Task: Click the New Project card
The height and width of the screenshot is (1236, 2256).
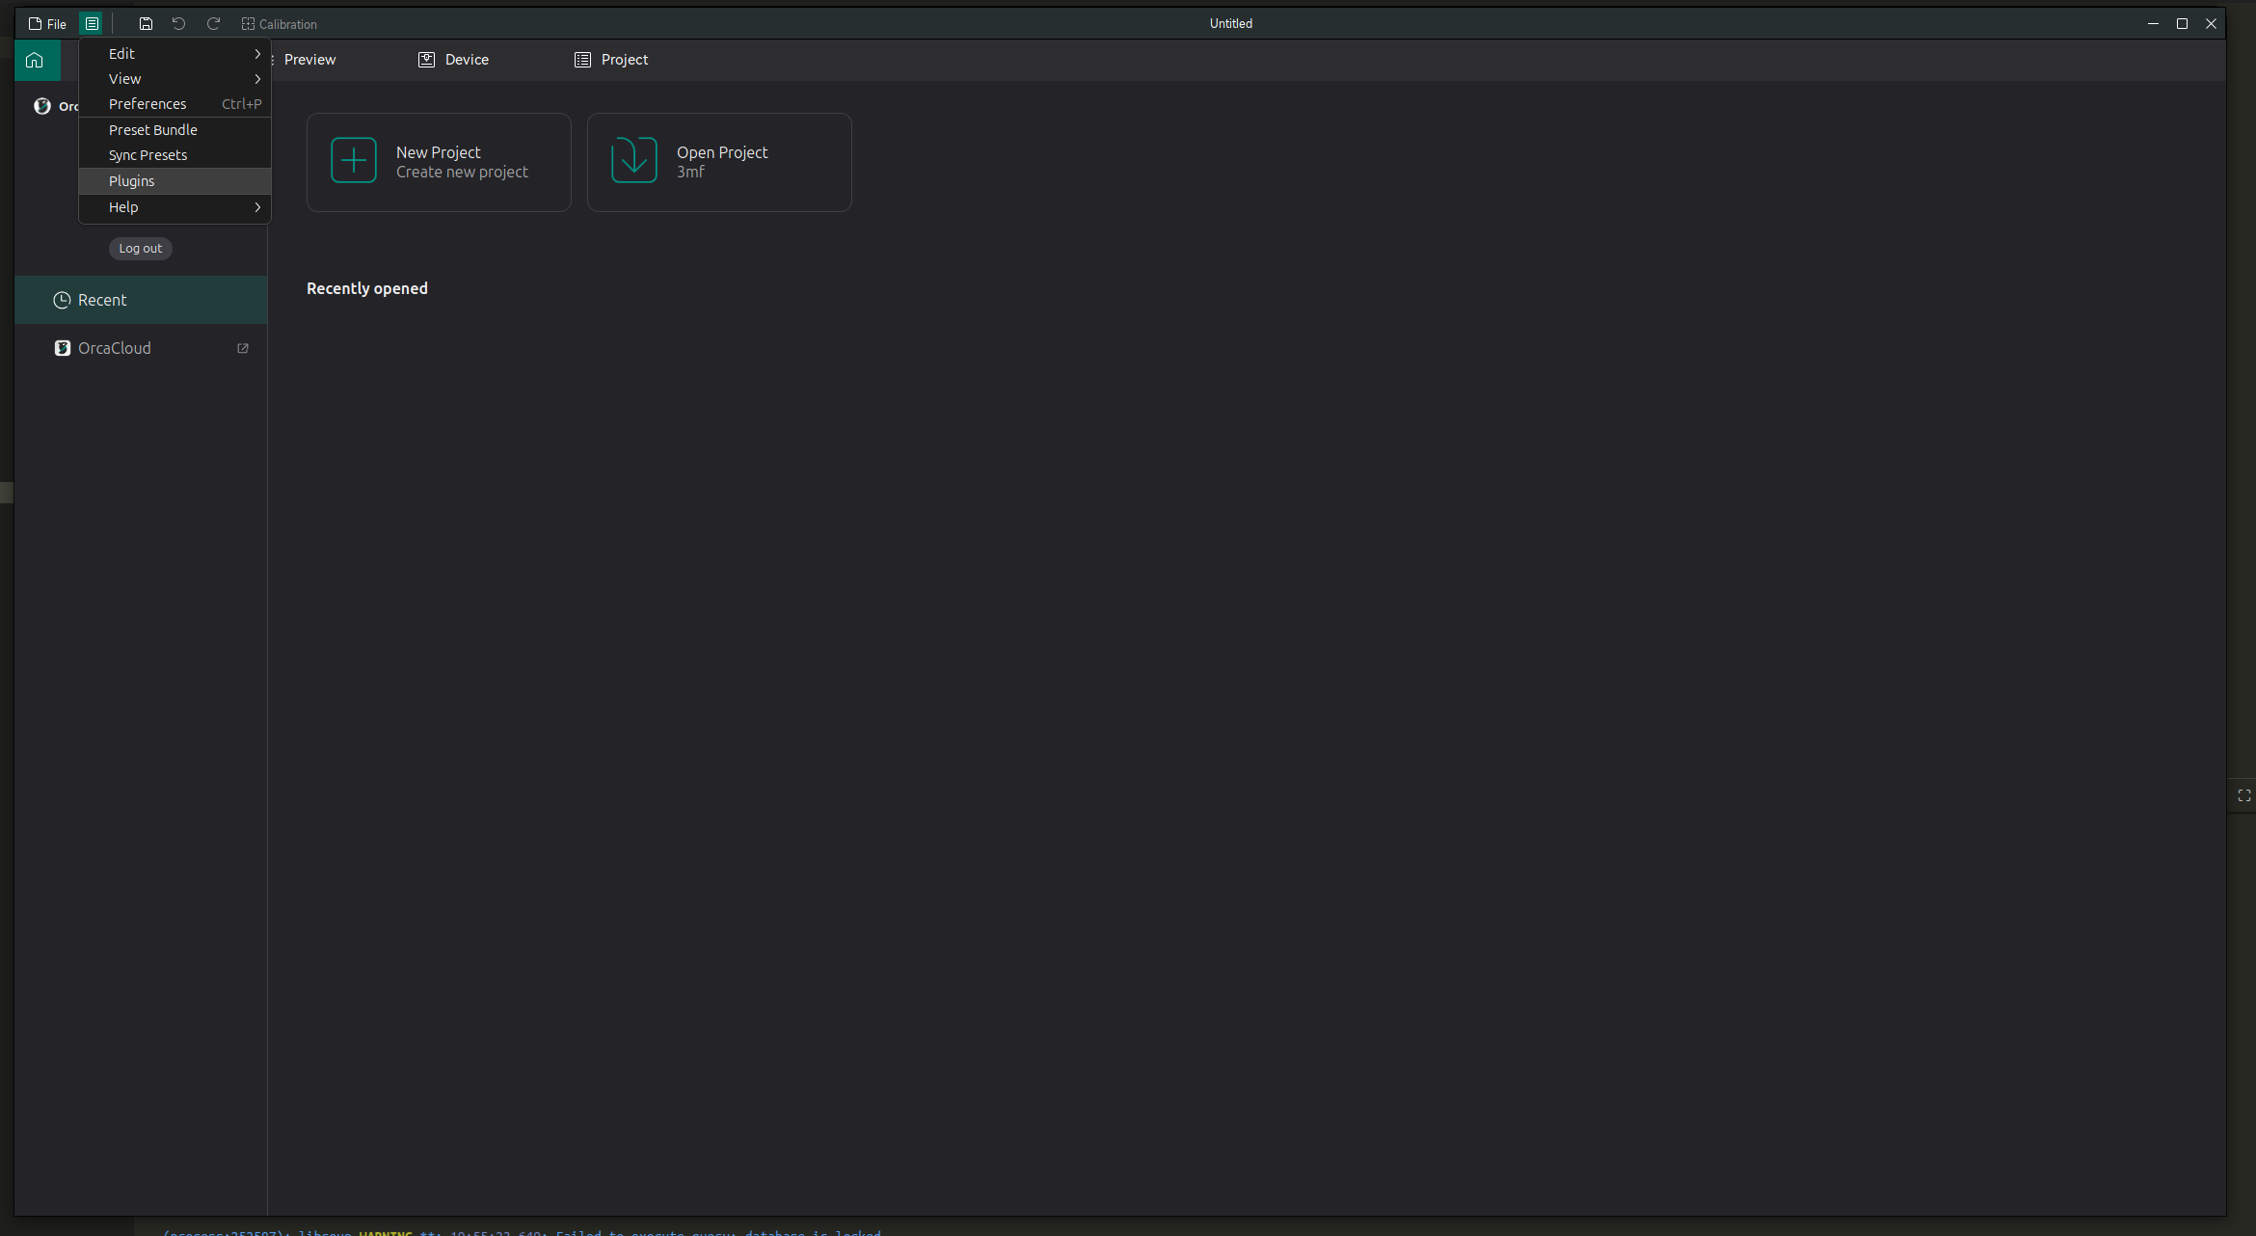Action: tap(439, 162)
